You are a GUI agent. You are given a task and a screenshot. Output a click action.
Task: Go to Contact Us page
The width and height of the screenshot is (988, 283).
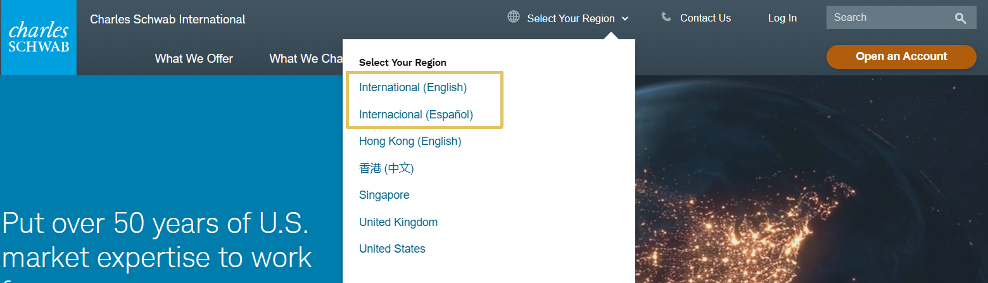[706, 18]
